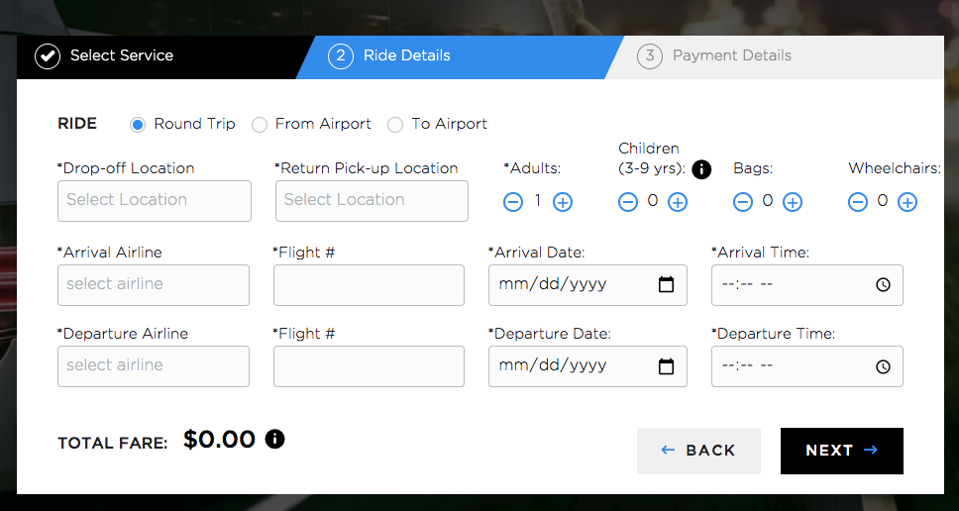
Task: Open the Departure Time clock picker
Action: (x=883, y=366)
